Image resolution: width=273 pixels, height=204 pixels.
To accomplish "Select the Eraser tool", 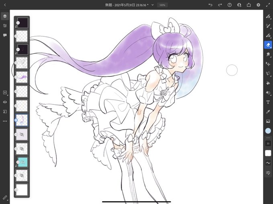I will [x=268, y=45].
